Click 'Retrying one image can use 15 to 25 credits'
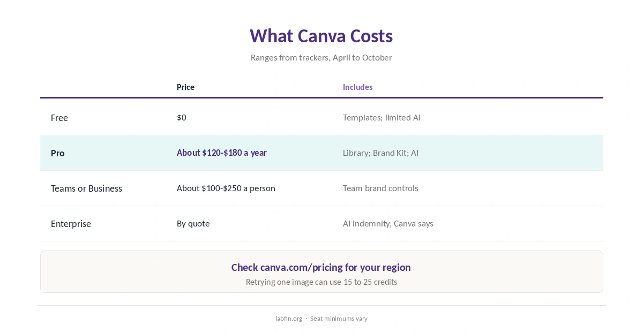 pos(322,282)
